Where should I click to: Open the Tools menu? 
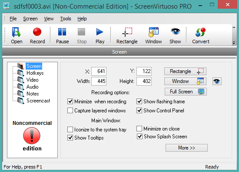(66, 19)
